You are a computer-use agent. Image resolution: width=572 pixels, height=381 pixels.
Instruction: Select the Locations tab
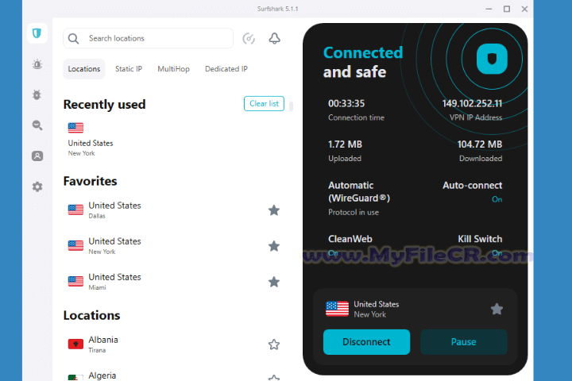[84, 69]
